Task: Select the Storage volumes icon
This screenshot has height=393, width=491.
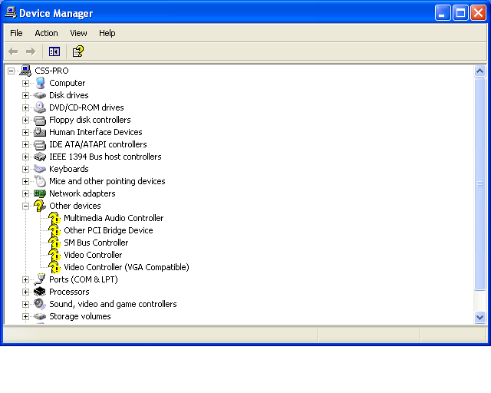Action: [40, 316]
